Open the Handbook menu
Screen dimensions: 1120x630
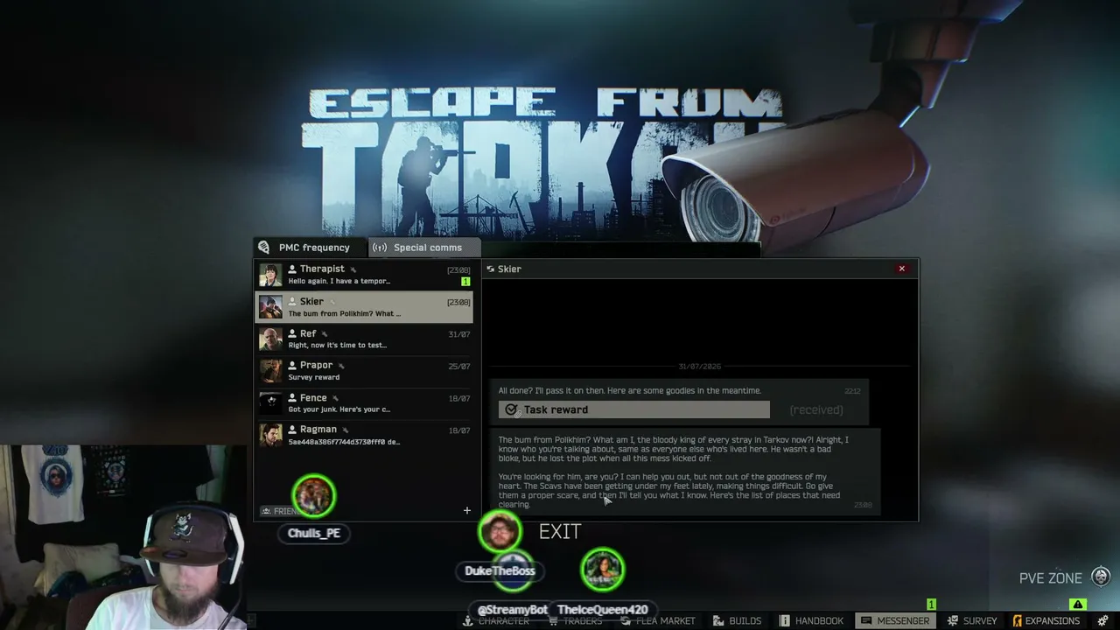(811, 620)
